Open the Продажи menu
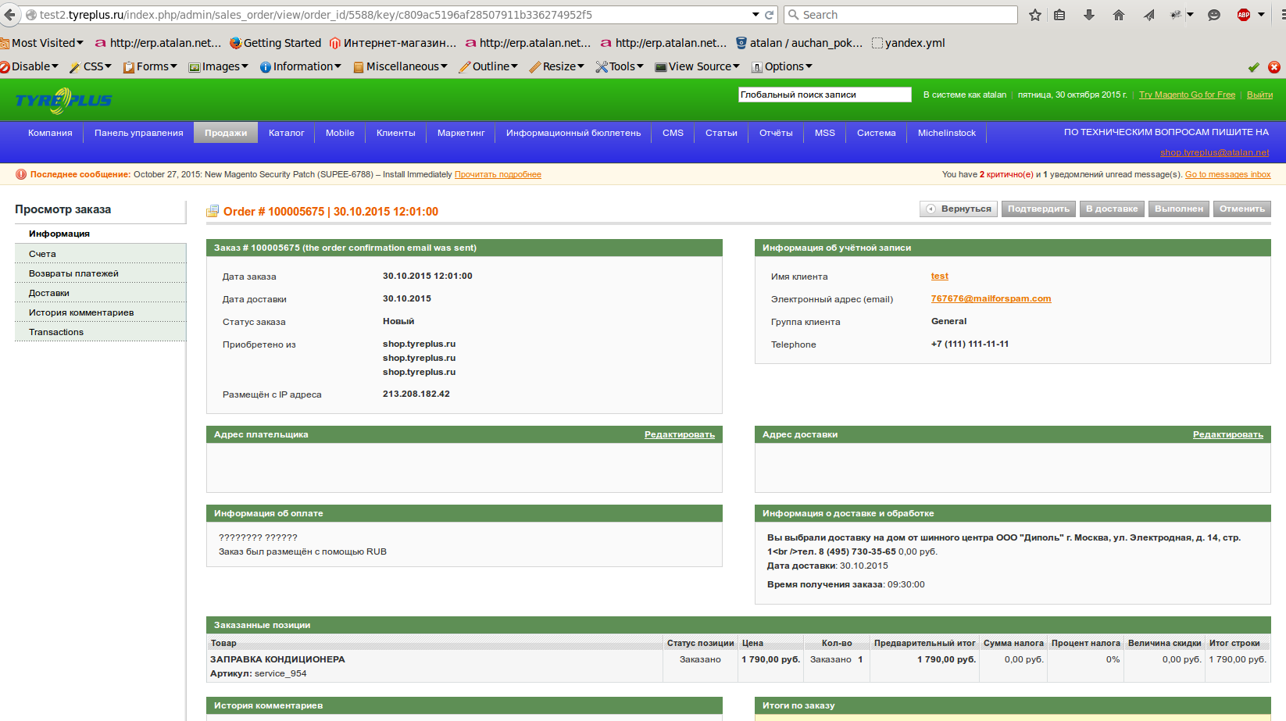Screen dimensions: 1286x721 226,133
